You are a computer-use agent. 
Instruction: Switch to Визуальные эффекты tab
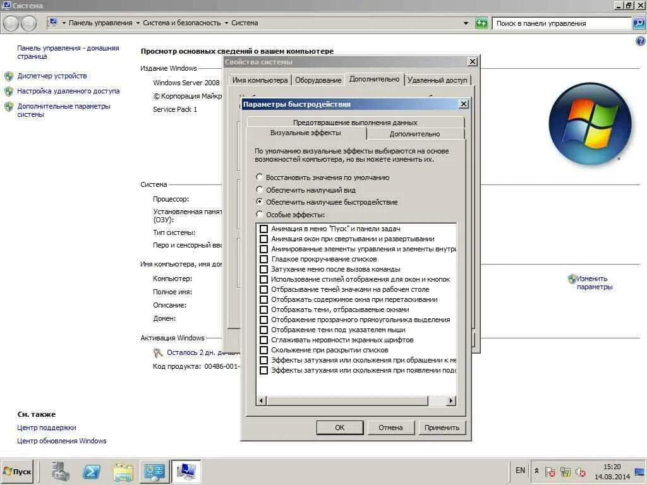click(x=305, y=133)
